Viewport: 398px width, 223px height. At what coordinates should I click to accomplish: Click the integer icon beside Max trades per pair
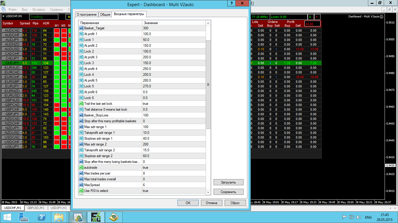tap(81, 173)
